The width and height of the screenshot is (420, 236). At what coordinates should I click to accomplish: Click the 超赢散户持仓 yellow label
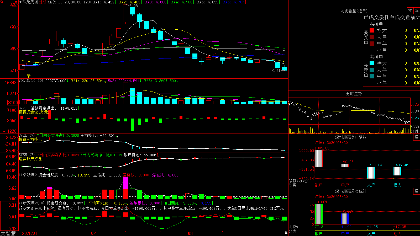click(30, 159)
